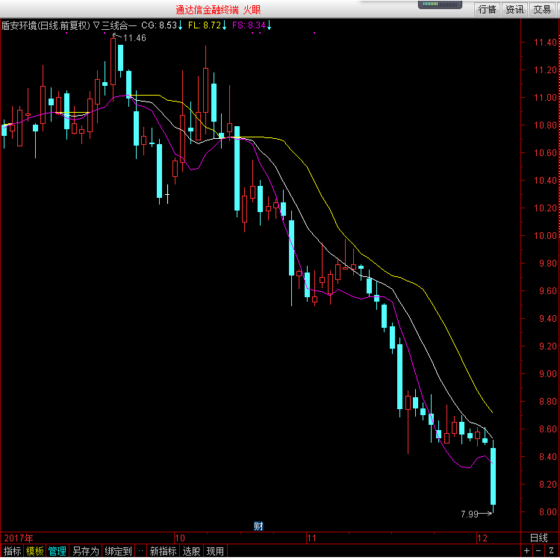Click the '..' more options button
The height and width of the screenshot is (560, 560).
pos(140,551)
